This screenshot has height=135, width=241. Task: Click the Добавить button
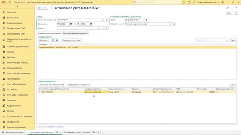(43, 40)
